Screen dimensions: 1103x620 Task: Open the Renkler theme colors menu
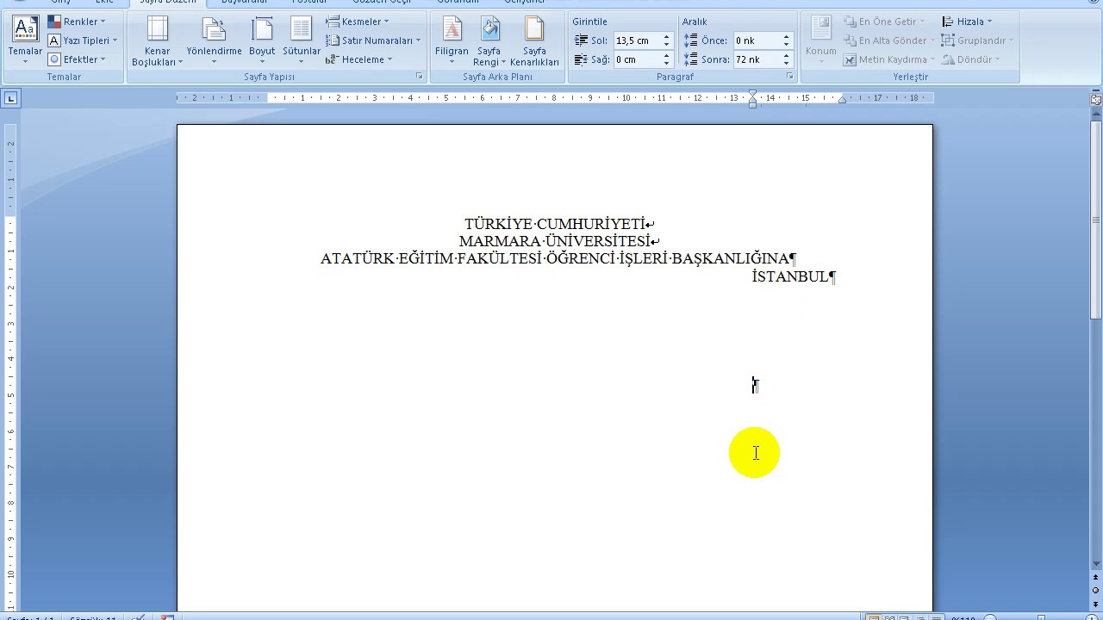point(77,22)
